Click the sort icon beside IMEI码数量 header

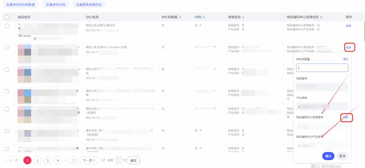pyautogui.click(x=180, y=17)
